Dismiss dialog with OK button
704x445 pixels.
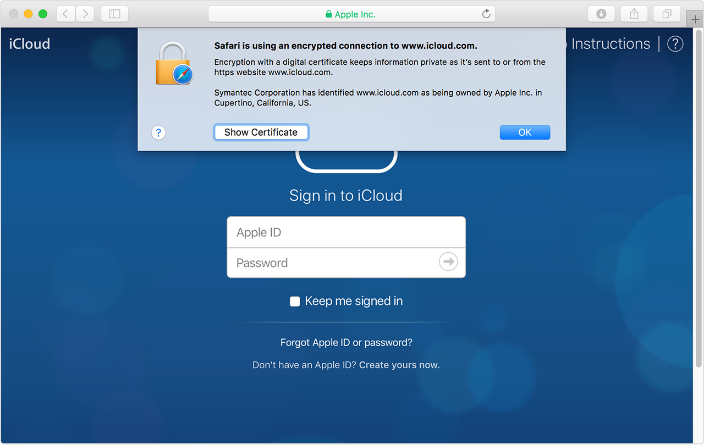tap(525, 132)
